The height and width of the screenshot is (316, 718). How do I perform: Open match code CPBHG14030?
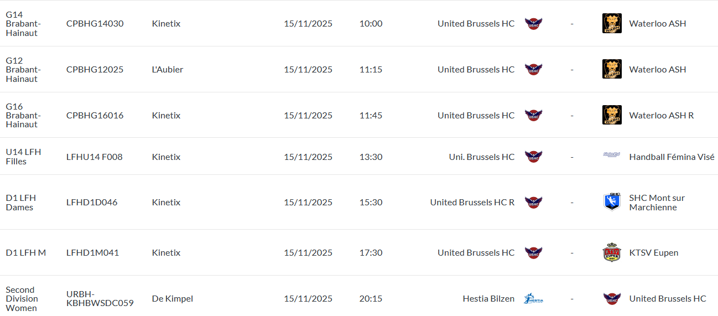point(95,24)
